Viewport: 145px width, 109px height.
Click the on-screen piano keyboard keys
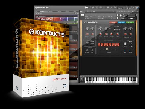point(111,80)
